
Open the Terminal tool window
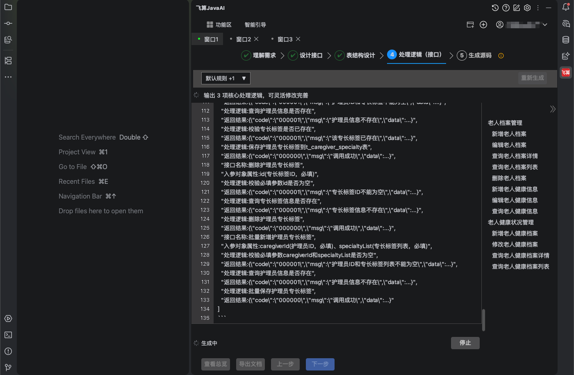(8, 335)
